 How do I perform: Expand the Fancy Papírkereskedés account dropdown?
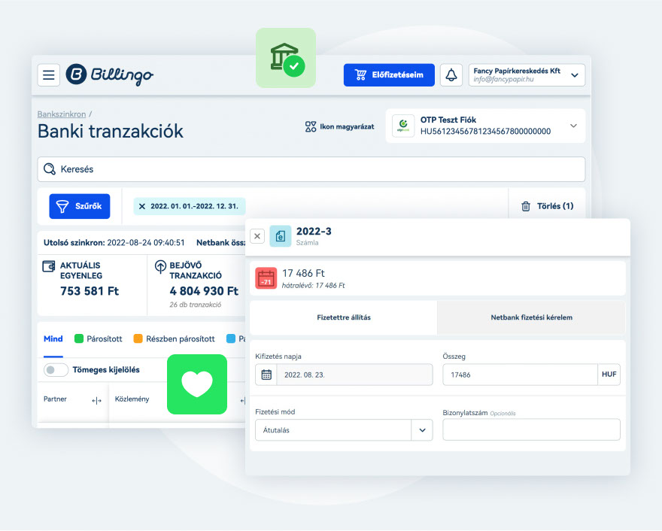coord(575,74)
